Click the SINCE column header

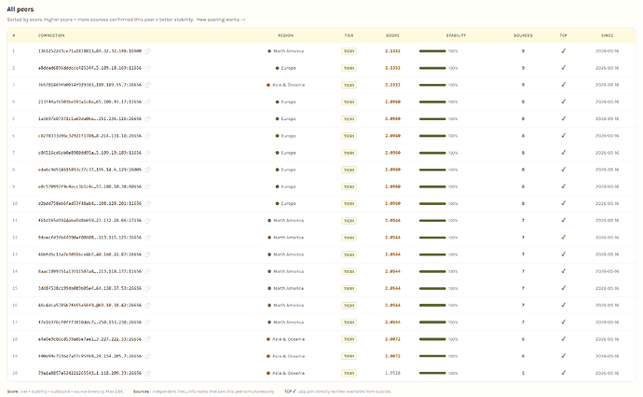coord(607,35)
